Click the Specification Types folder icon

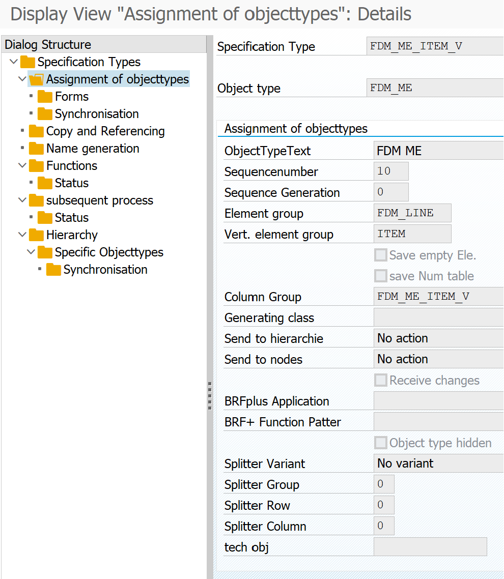pyautogui.click(x=27, y=63)
